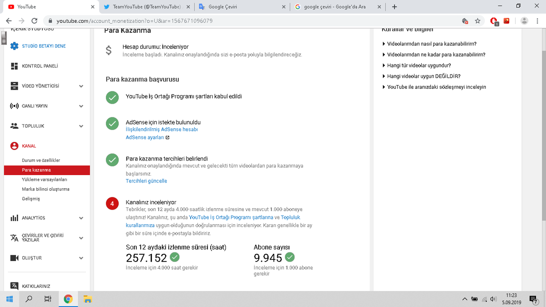Expand the Oluştur menu chevron
The width and height of the screenshot is (546, 307).
coord(81,258)
